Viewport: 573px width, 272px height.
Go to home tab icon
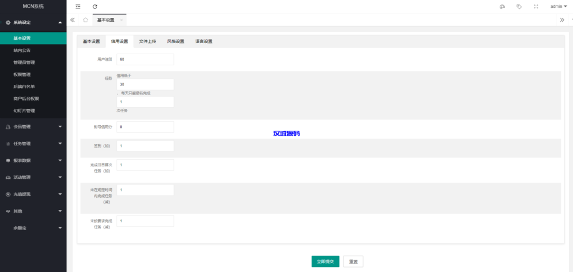coord(85,20)
